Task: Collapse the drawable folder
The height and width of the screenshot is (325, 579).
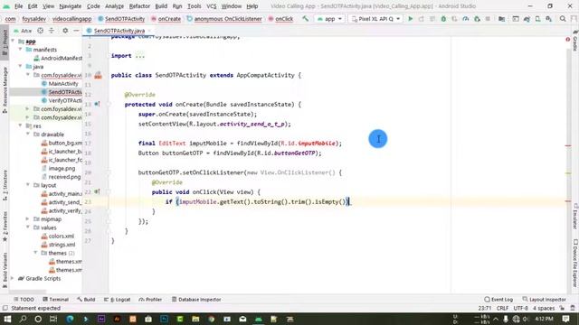Action: [28, 135]
